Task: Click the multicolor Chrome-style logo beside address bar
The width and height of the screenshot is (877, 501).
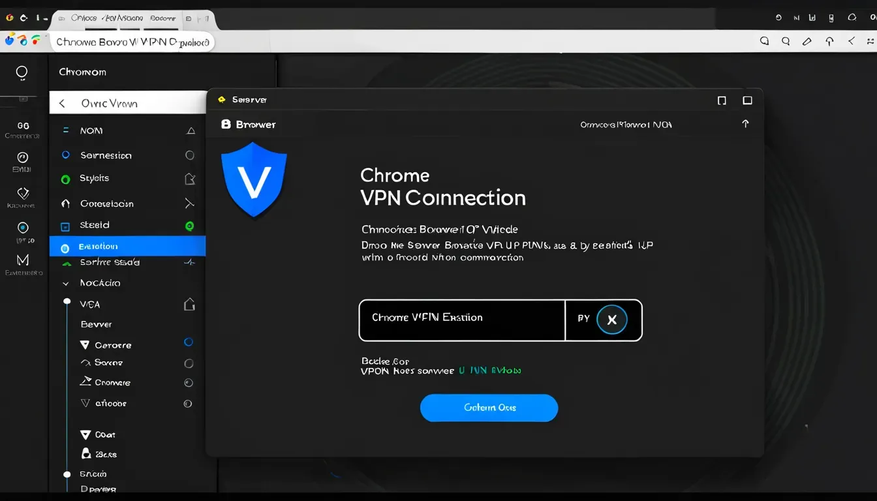Action: click(x=24, y=40)
